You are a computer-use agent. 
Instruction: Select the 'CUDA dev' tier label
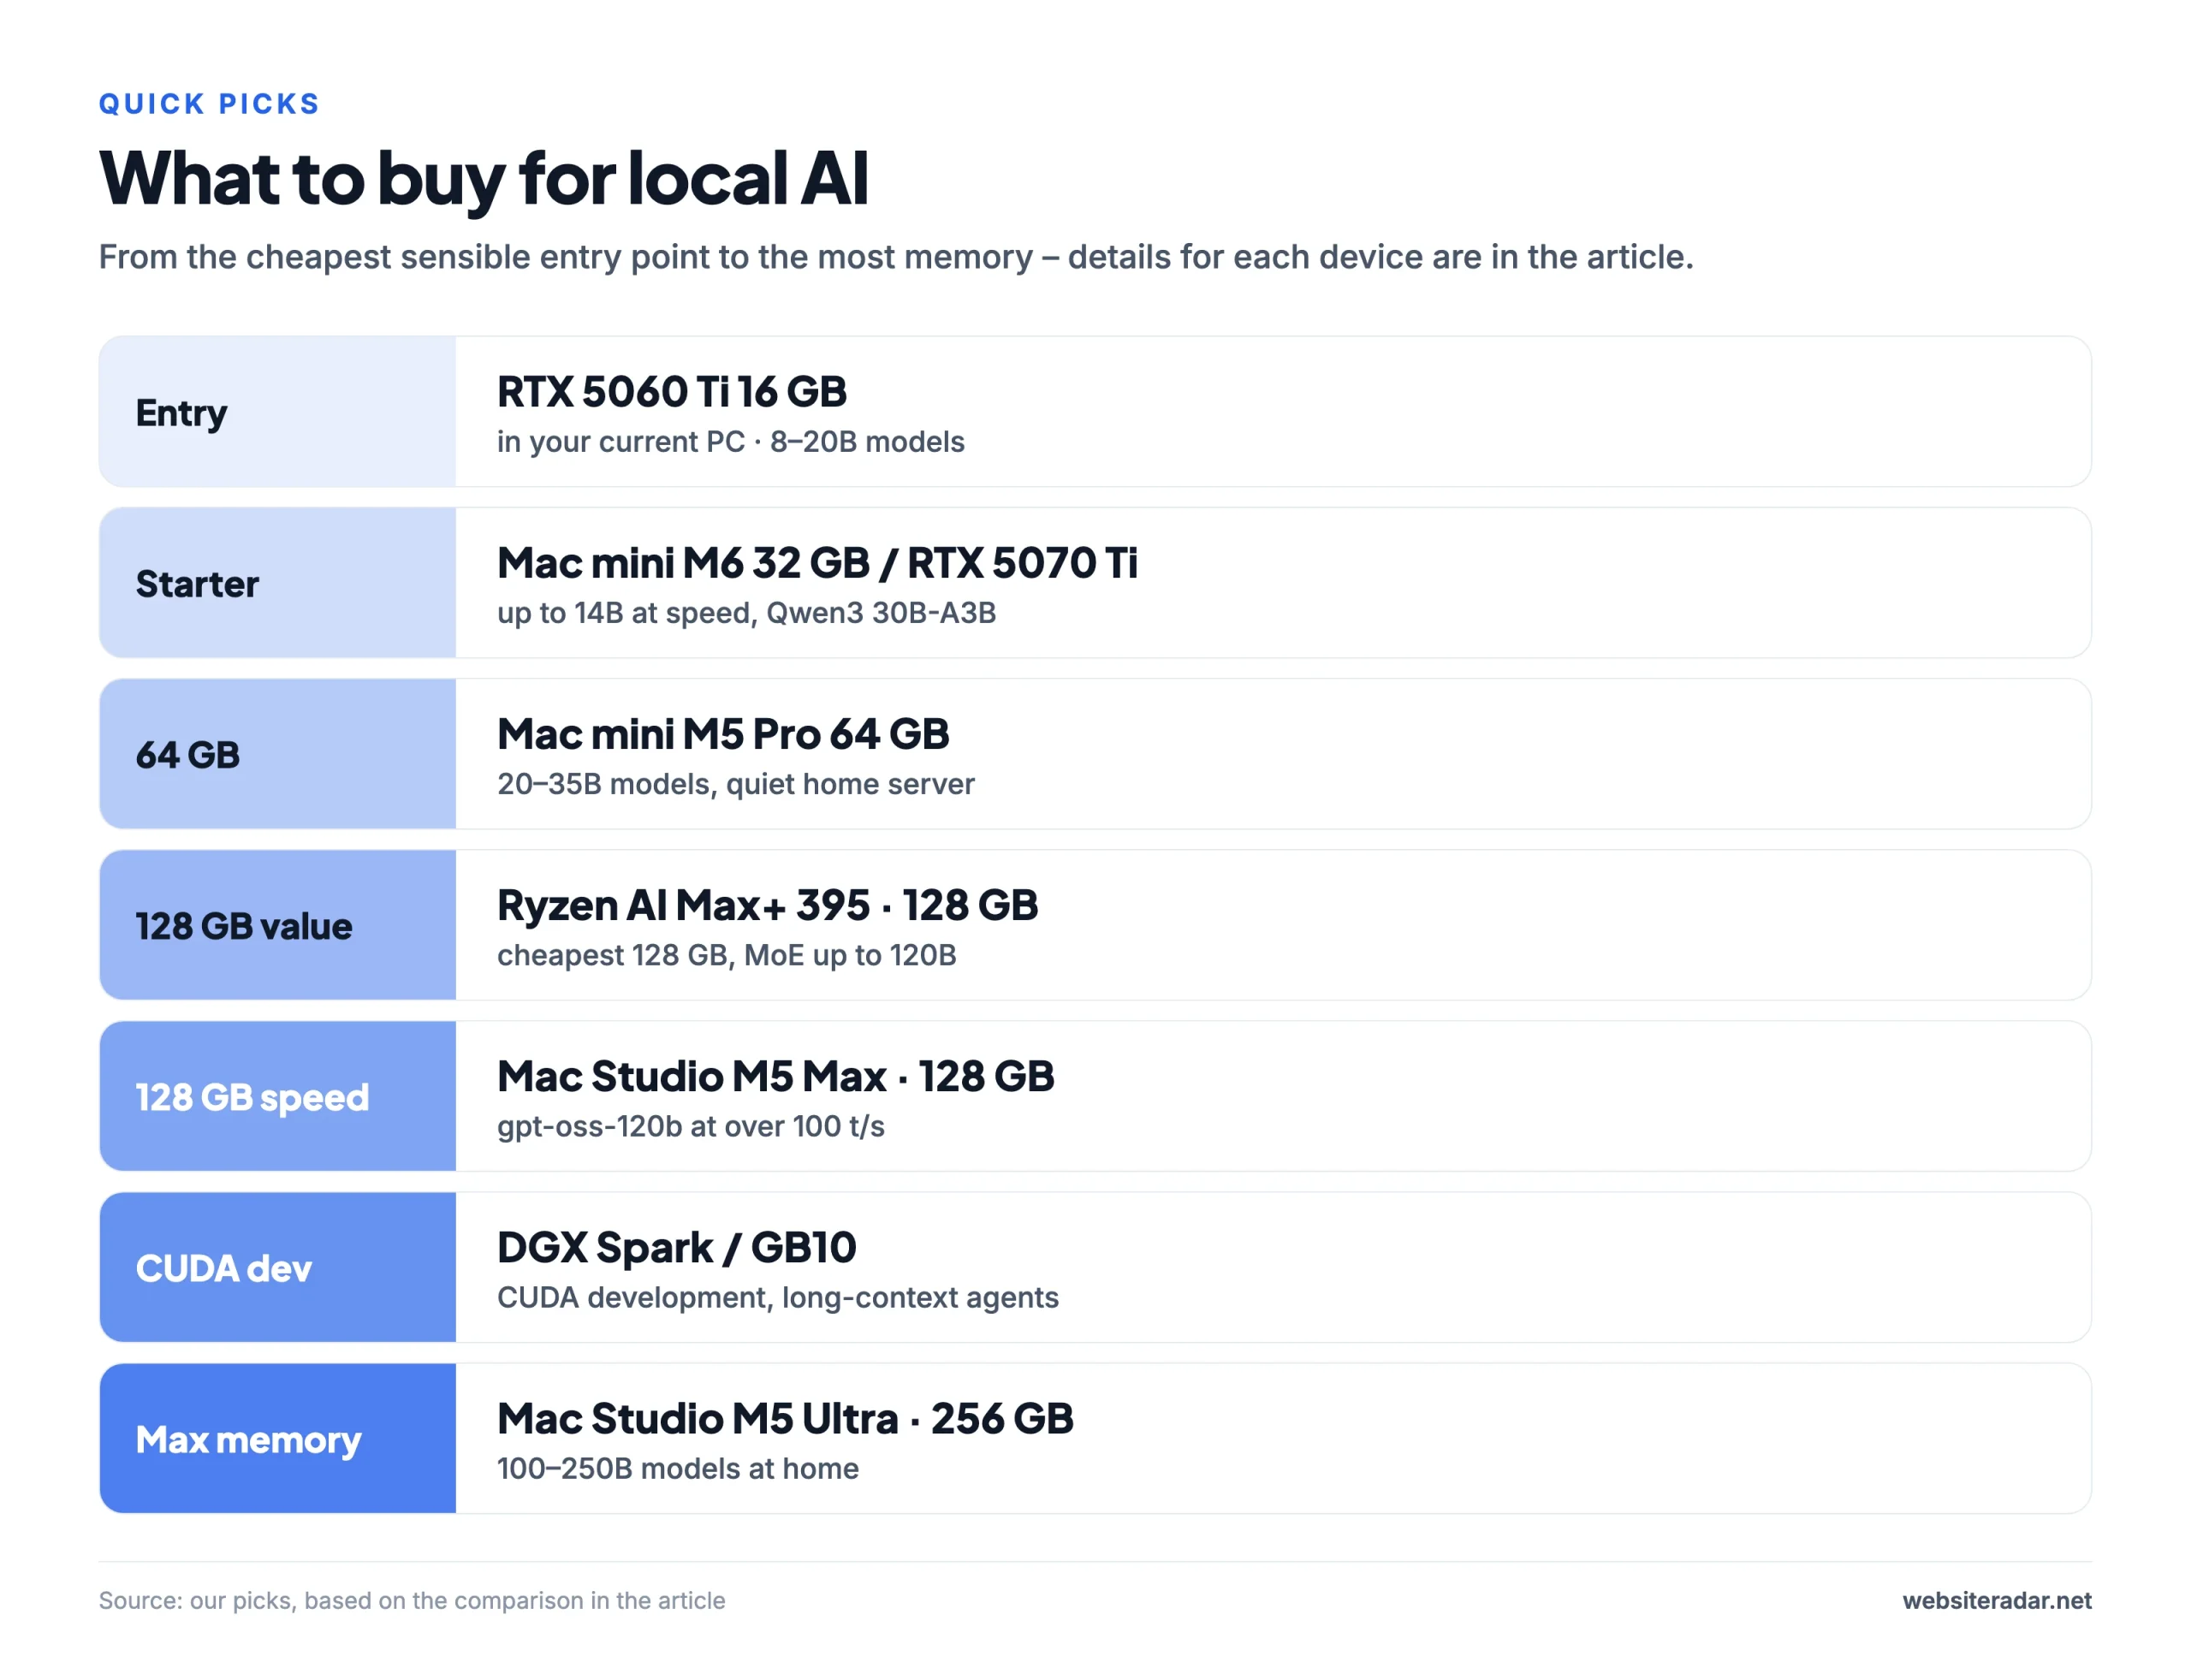pyautogui.click(x=224, y=1268)
